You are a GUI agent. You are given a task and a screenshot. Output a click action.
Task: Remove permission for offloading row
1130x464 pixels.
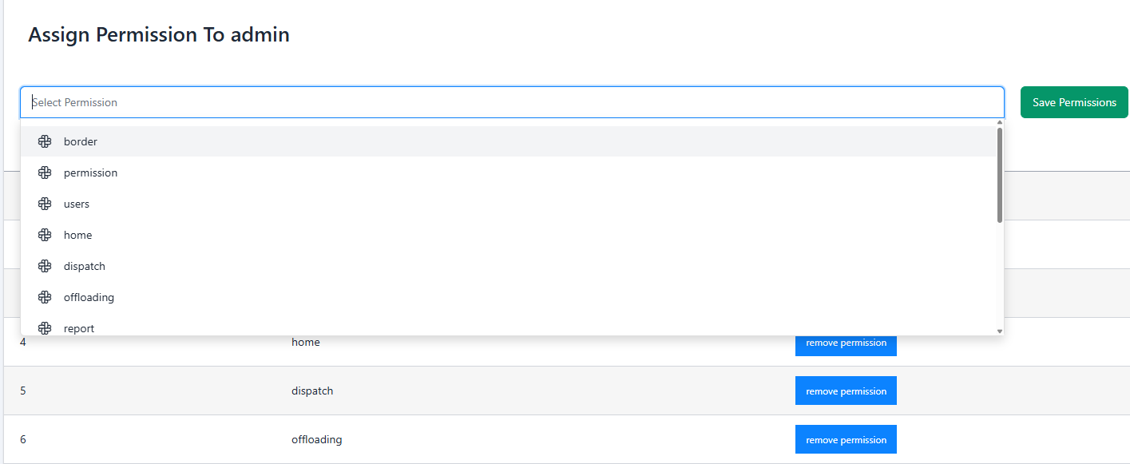846,439
